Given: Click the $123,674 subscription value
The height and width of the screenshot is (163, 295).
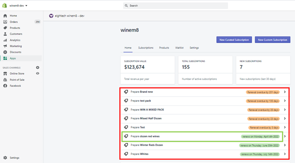Looking at the screenshot, I should [134, 67].
